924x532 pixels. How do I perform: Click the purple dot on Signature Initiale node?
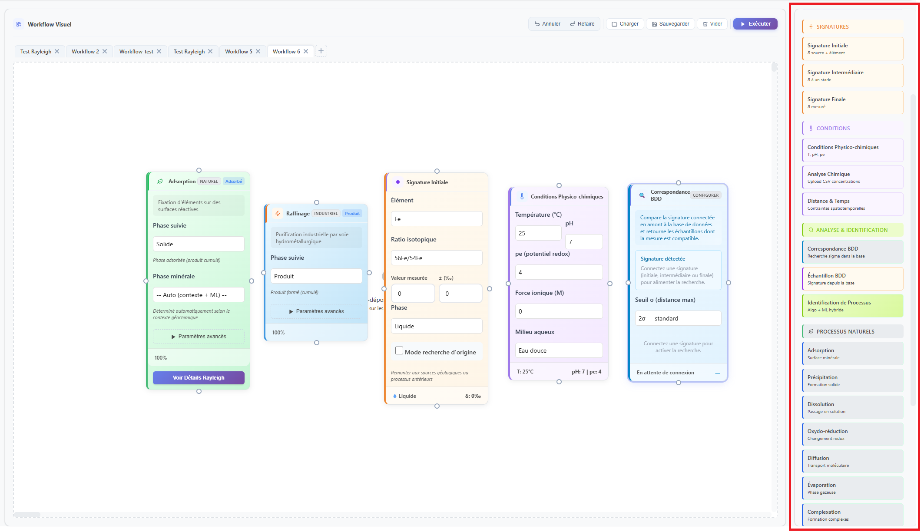click(398, 182)
